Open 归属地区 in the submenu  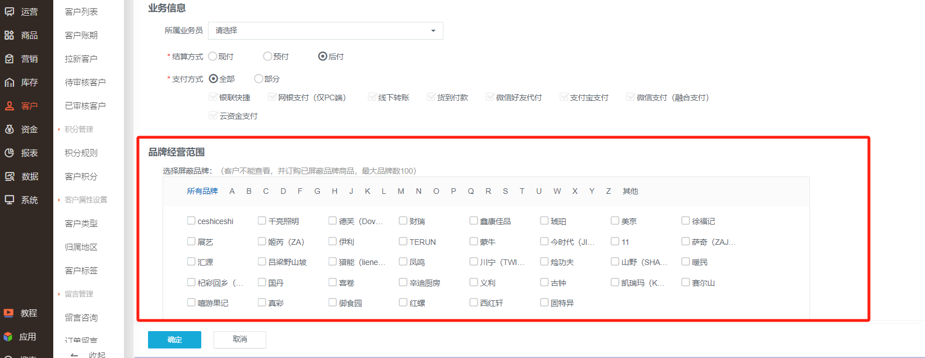pos(81,247)
